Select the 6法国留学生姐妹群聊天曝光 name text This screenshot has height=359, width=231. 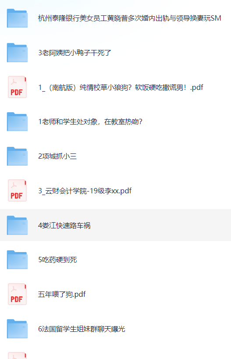(x=82, y=329)
